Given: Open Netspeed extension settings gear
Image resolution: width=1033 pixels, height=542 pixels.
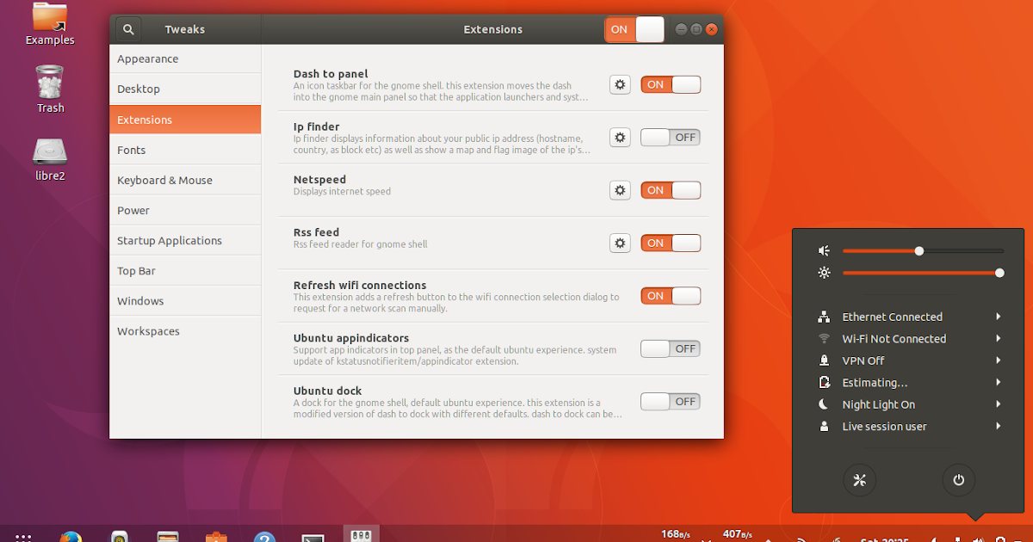Looking at the screenshot, I should coord(620,190).
